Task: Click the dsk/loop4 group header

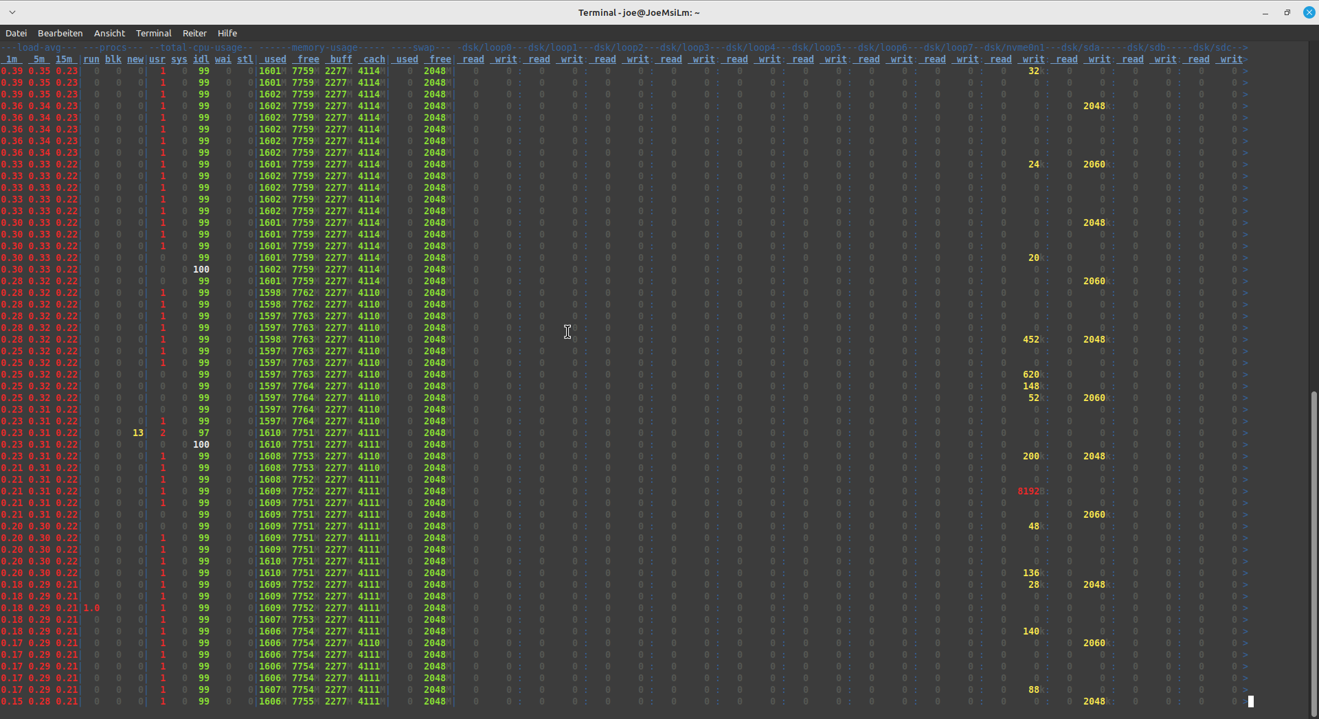Action: coord(751,47)
